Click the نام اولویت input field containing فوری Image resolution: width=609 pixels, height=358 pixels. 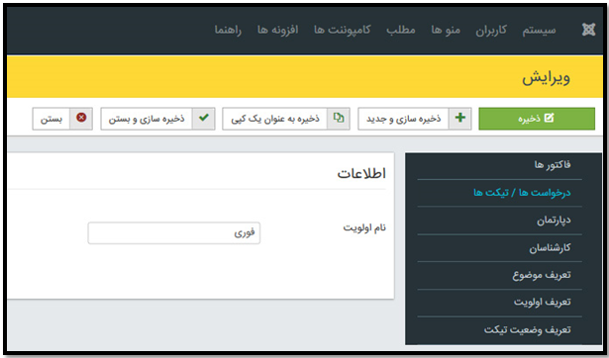[x=174, y=233]
